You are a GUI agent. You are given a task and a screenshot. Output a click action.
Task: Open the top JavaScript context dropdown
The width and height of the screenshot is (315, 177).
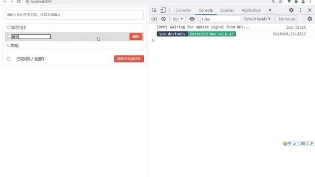[x=178, y=19]
